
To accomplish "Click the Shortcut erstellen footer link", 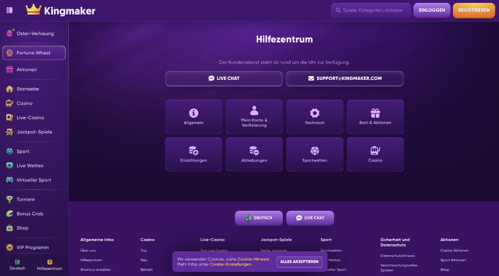I will 96,270.
